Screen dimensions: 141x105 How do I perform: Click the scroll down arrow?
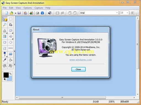(138, 94)
